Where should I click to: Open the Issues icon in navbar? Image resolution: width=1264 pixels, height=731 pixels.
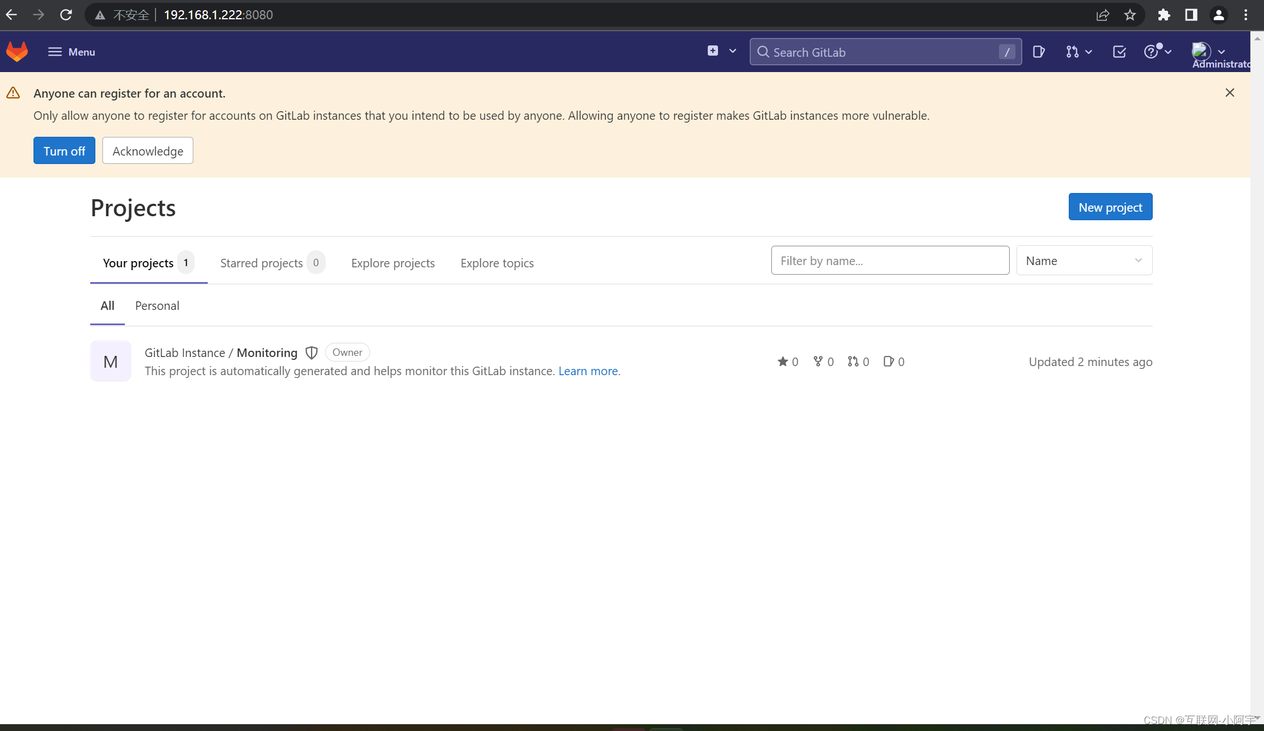pyautogui.click(x=1039, y=52)
